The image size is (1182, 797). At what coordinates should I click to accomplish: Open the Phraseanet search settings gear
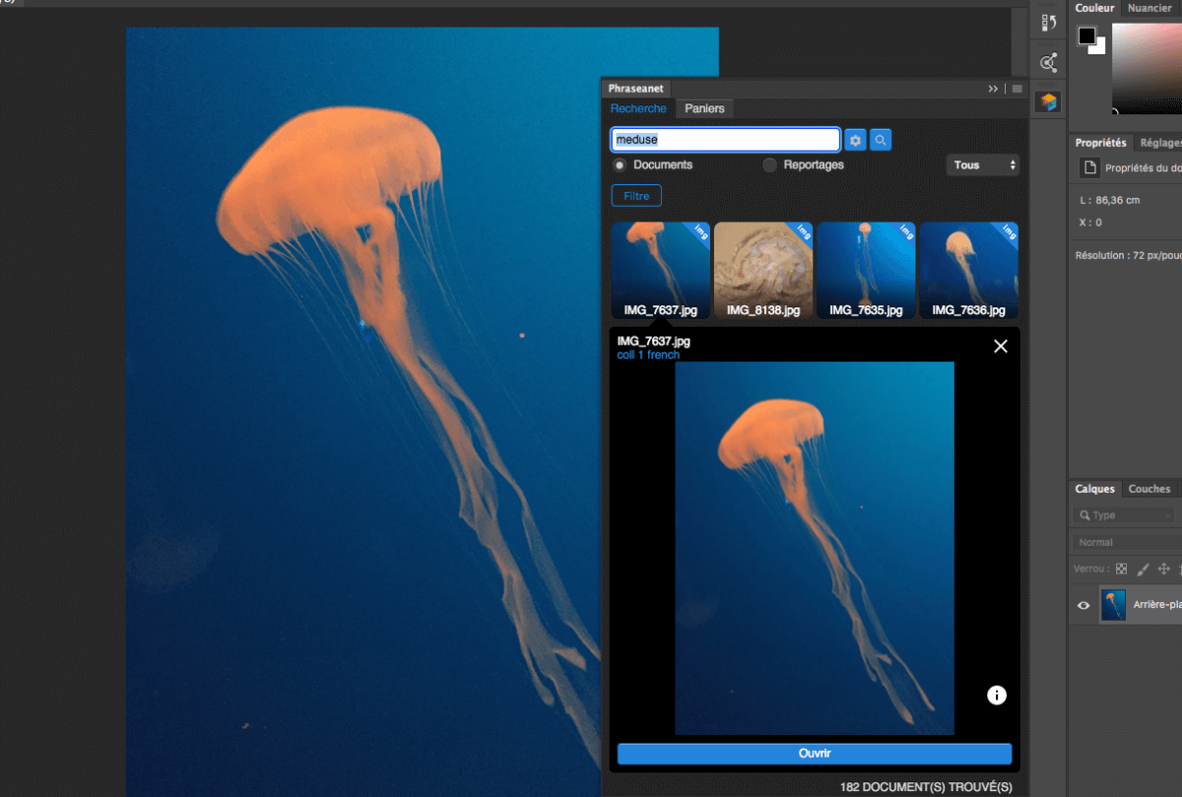pos(854,139)
